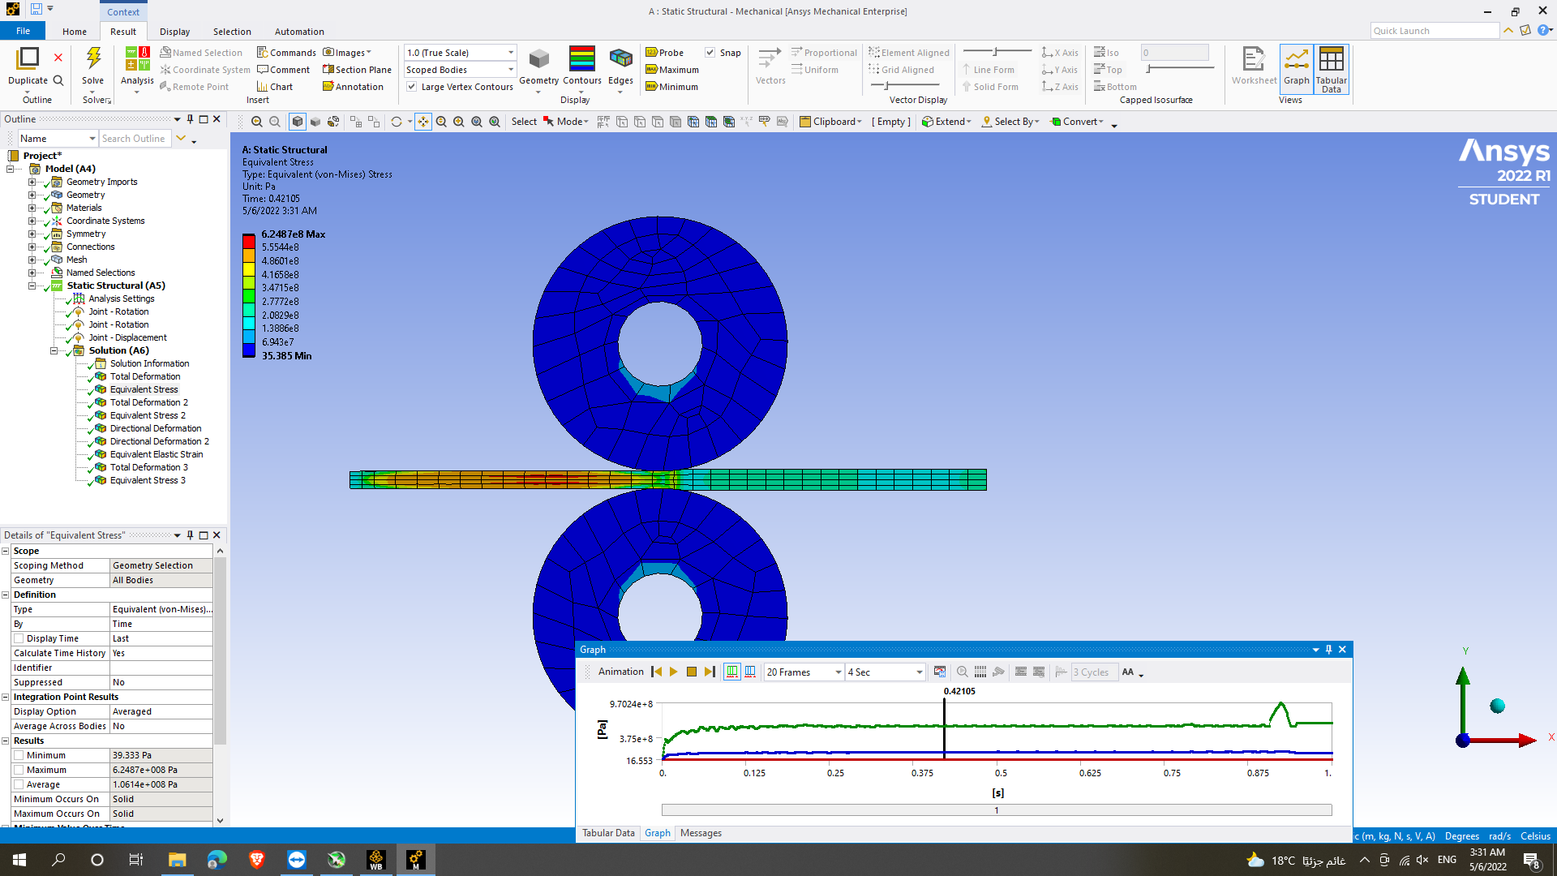The image size is (1557, 876).
Task: Show the Minimum label
Action: tap(671, 87)
